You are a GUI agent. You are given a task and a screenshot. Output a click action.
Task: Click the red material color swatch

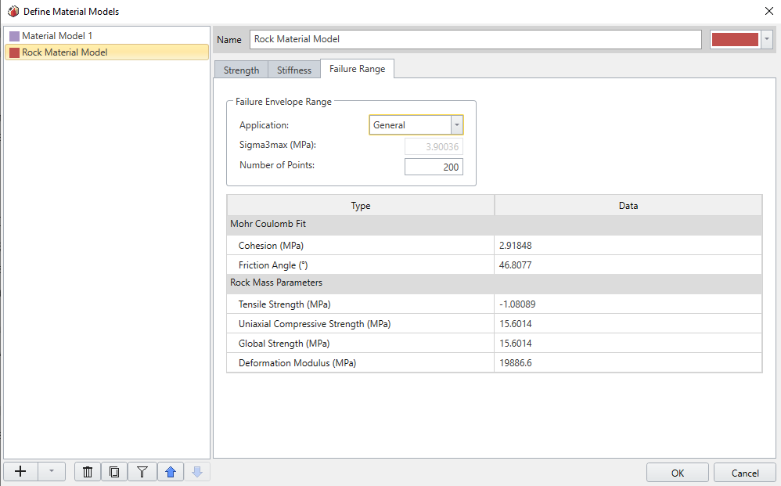pyautogui.click(x=735, y=39)
